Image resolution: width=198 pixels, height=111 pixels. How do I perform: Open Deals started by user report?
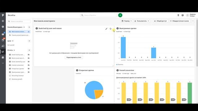point(18,62)
